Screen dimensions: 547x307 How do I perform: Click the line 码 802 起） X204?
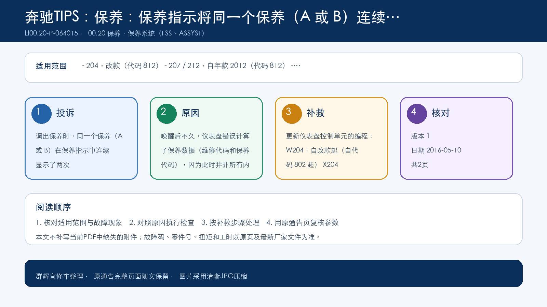coord(312,165)
